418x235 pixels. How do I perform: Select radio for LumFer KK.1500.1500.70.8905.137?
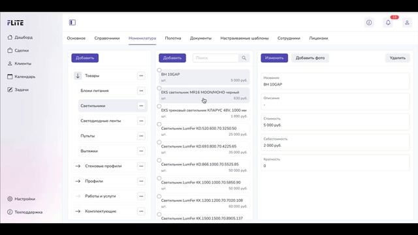click(x=159, y=214)
